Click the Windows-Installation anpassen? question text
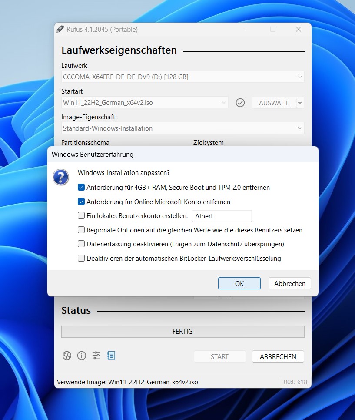Viewport: 355px width, 420px height. (124, 173)
